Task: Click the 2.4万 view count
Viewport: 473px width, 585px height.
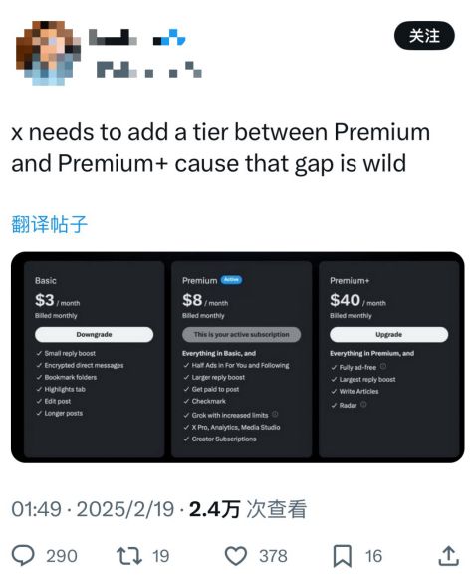Action: tap(215, 509)
